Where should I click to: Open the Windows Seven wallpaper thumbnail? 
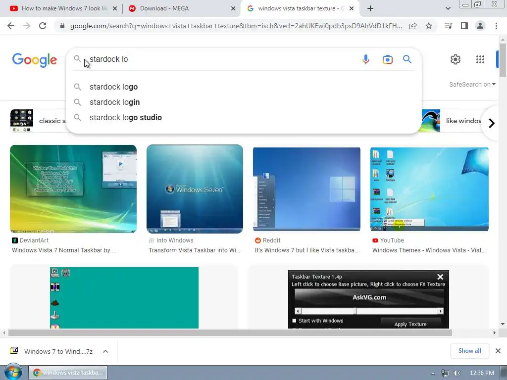pos(195,189)
